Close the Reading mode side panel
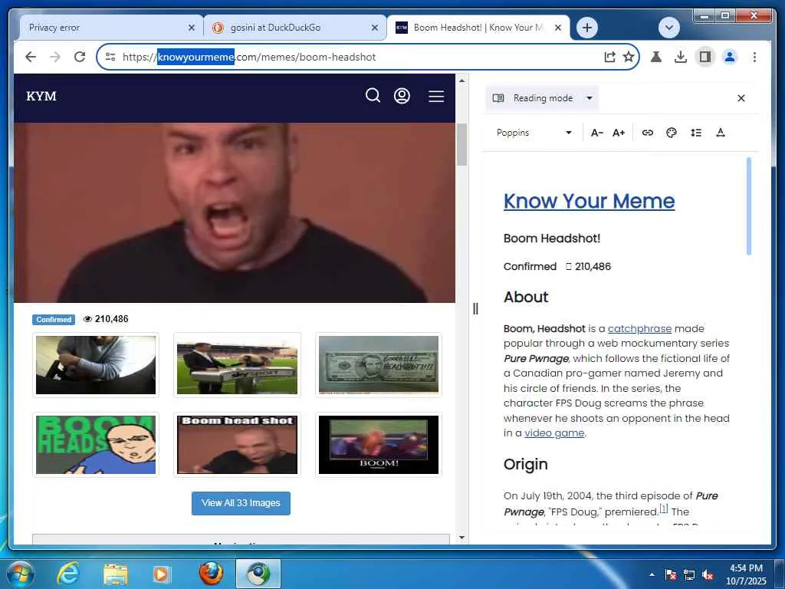 click(x=741, y=98)
